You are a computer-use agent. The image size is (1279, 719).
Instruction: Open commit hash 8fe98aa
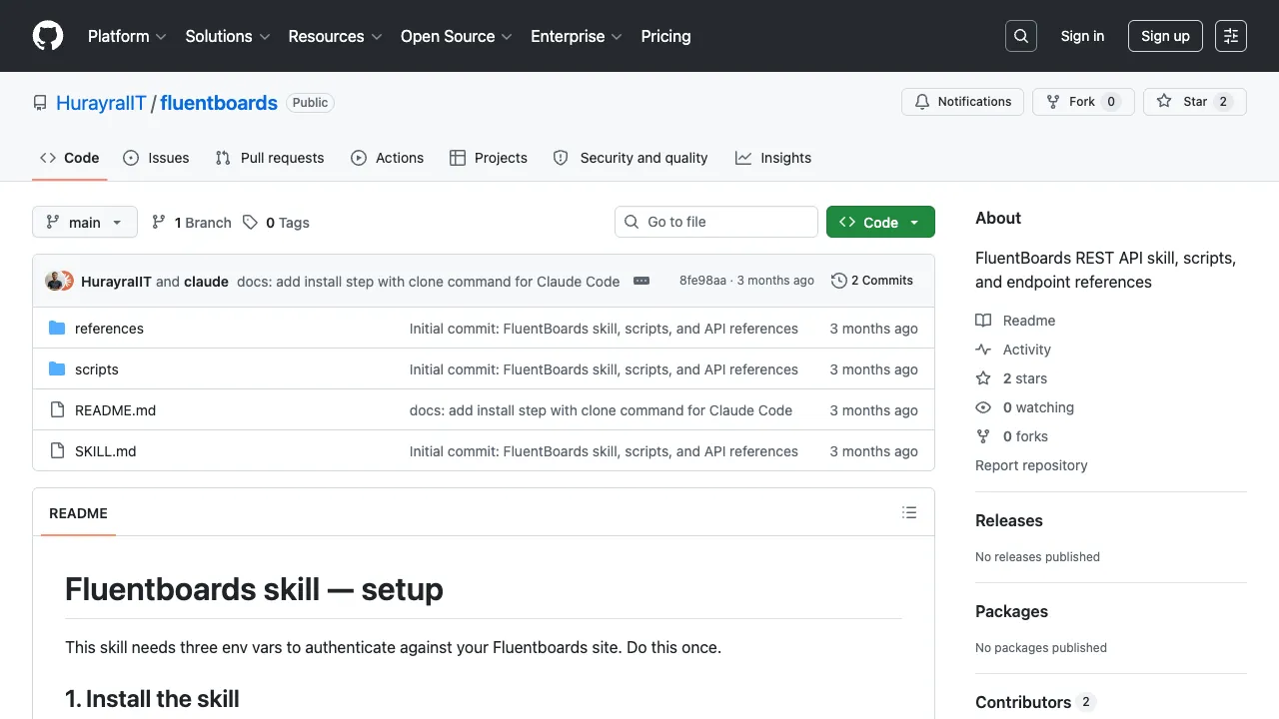(702, 281)
